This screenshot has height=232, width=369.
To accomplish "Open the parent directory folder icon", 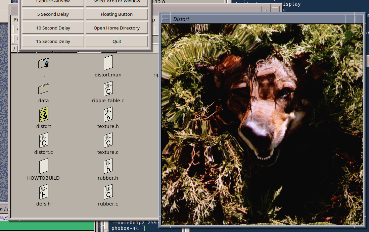I will point(44,63).
